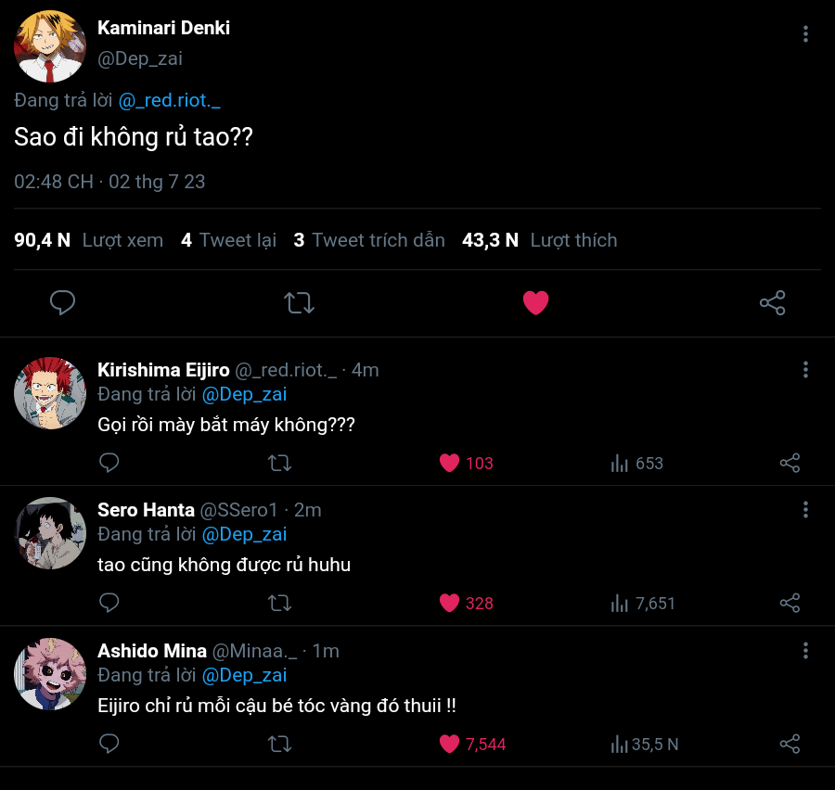
Task: Open Ashido Mina's profile avatar
Action: click(50, 674)
